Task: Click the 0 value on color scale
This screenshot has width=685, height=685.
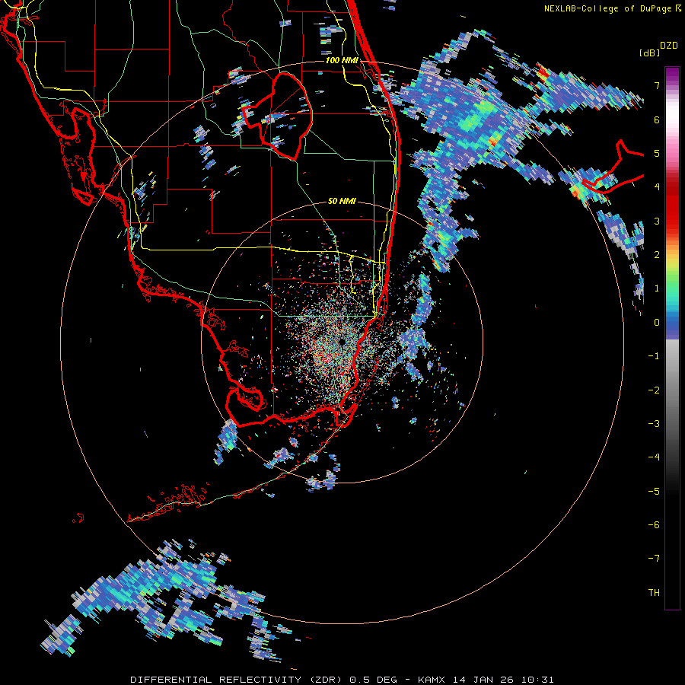Action: pos(657,323)
